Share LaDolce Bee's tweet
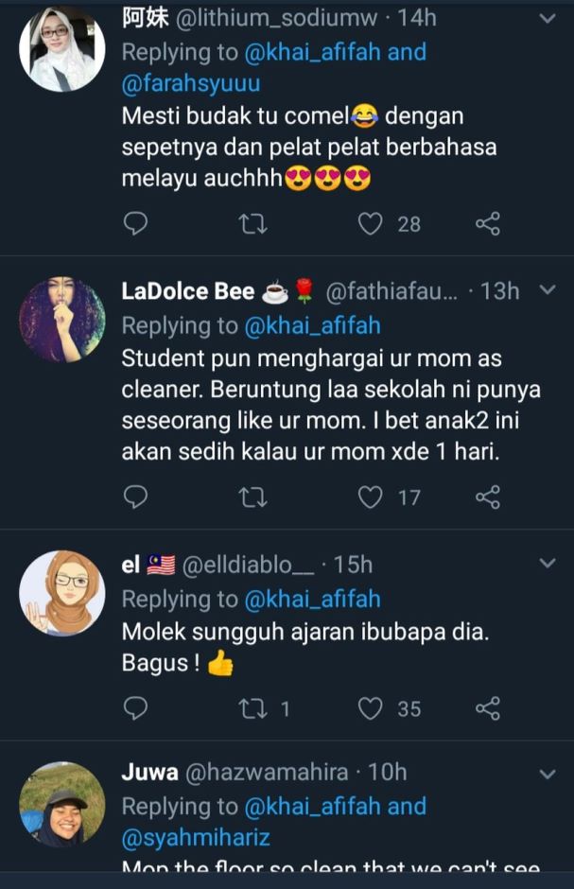574x889 pixels. (488, 497)
